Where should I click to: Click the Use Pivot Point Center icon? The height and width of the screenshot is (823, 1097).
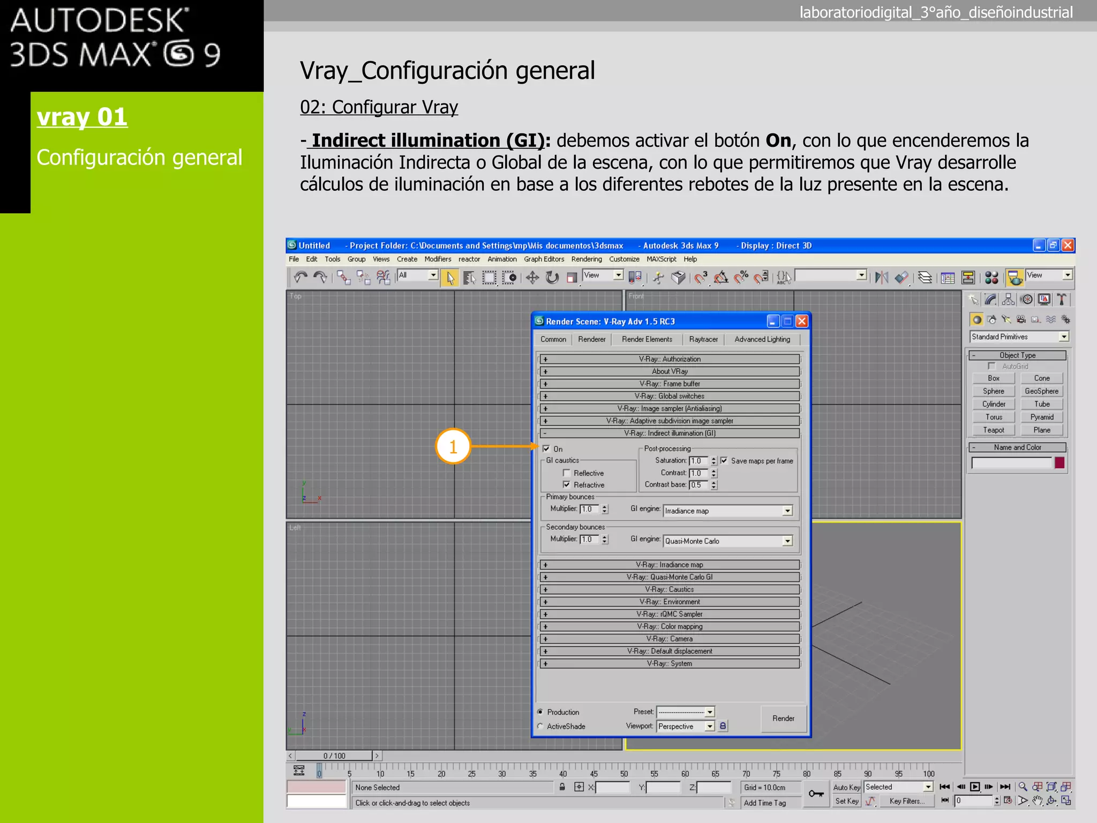[635, 277]
